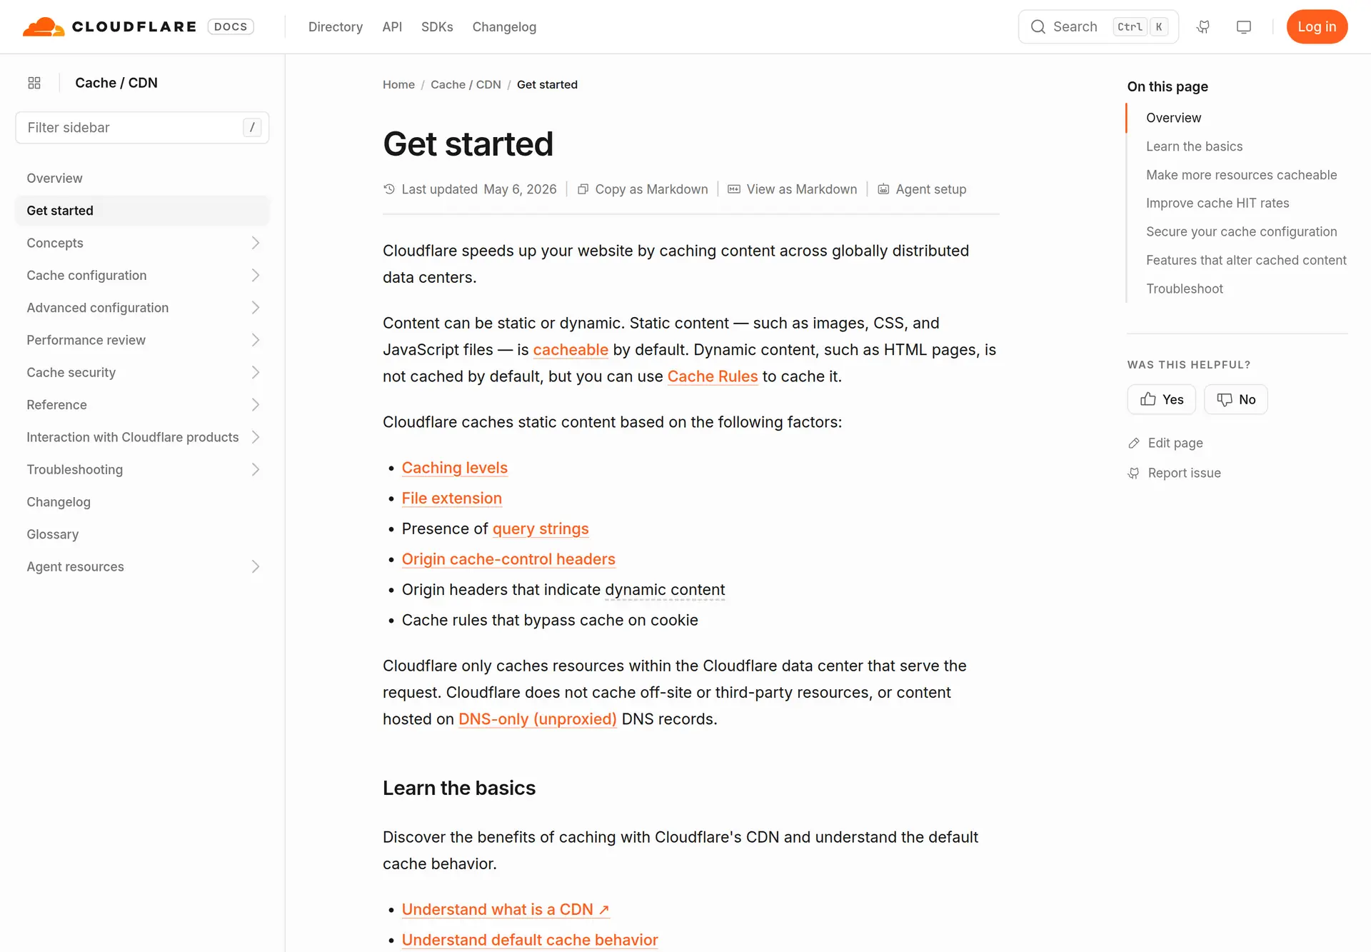The image size is (1371, 952).
Task: Expand Interaction with Cloudflare products
Action: click(256, 437)
